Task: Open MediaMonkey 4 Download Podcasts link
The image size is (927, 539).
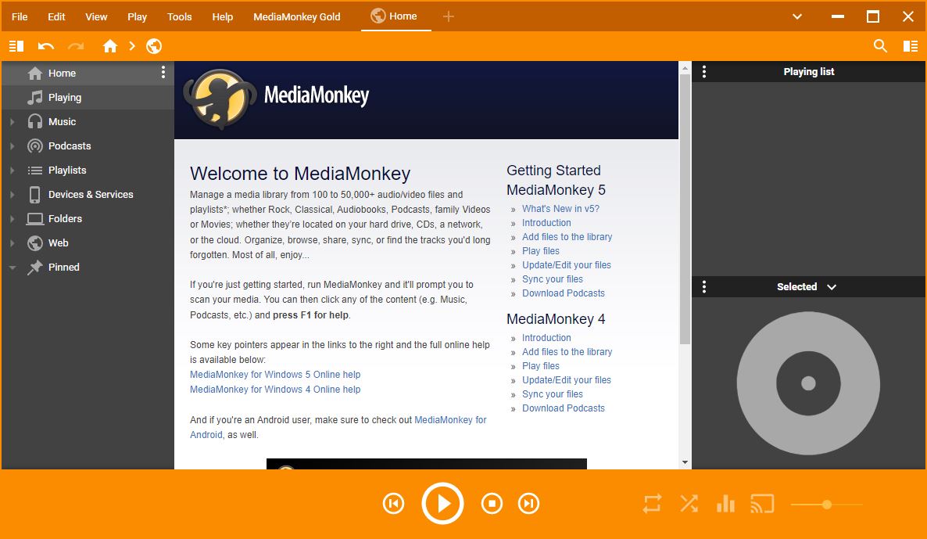Action: click(x=564, y=409)
